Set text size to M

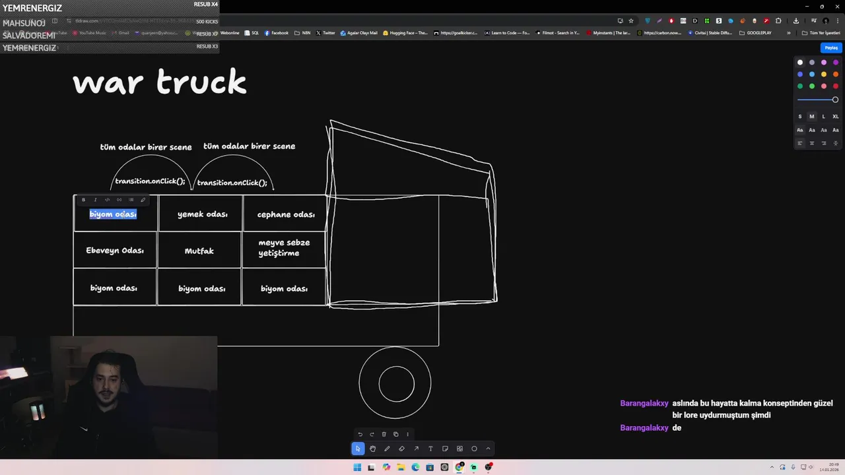[812, 117]
